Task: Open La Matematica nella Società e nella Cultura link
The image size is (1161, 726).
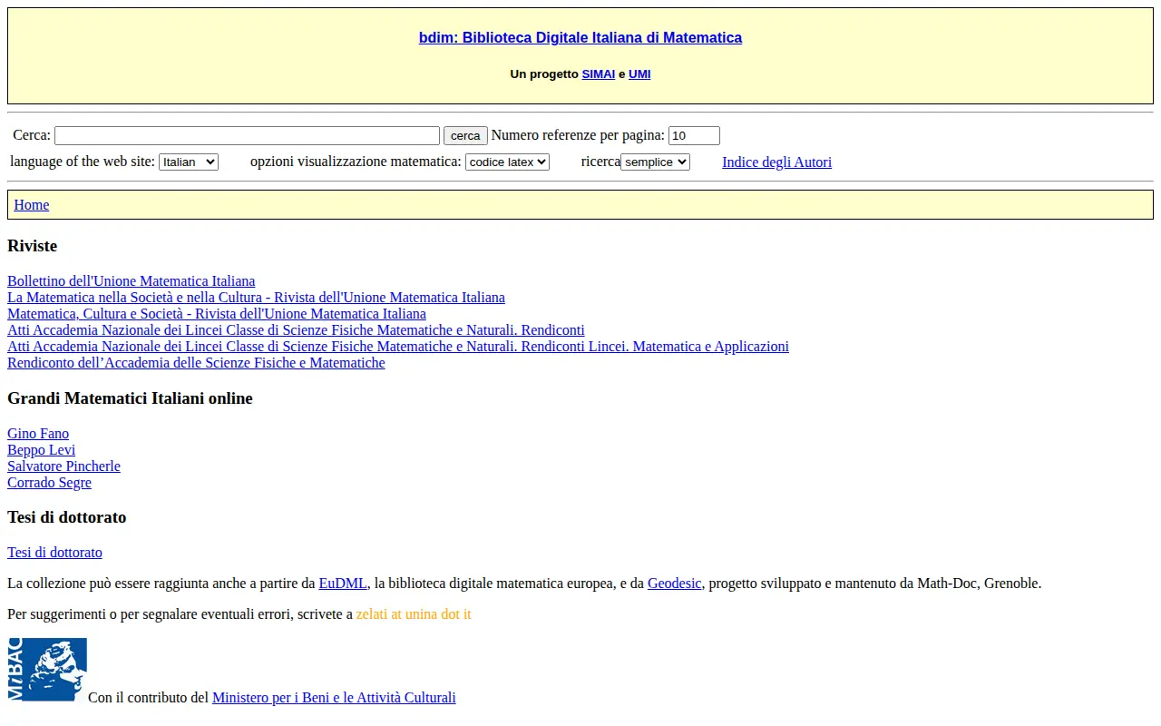Action: pos(256,298)
